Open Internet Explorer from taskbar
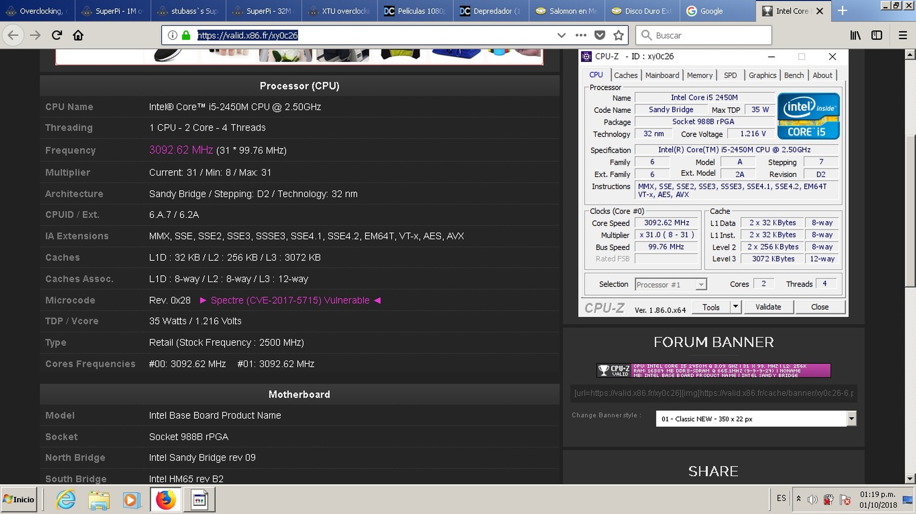 pyautogui.click(x=66, y=500)
